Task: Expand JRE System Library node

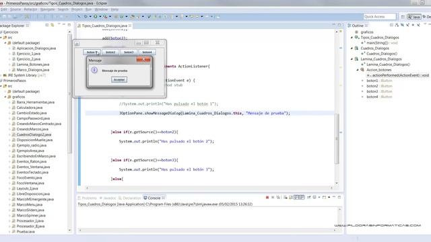Action: pyautogui.click(x=1, y=75)
